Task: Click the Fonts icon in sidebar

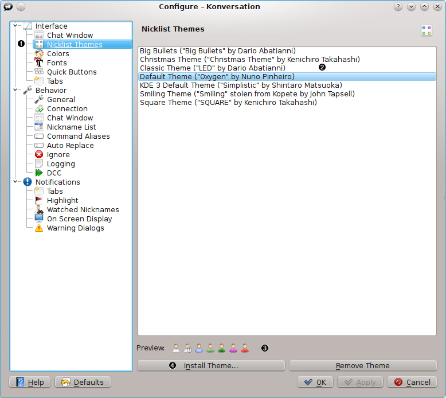Action: pos(39,63)
